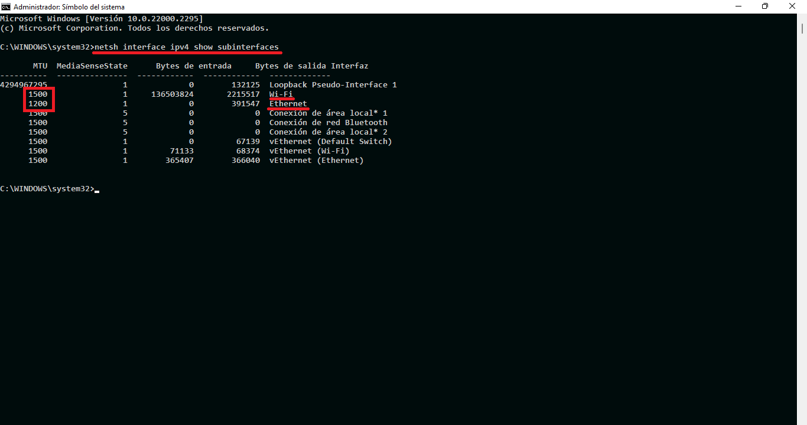Click 'Loopback Pseudo-Interface 1' entry
Viewport: 807px width, 425px height.
click(333, 84)
